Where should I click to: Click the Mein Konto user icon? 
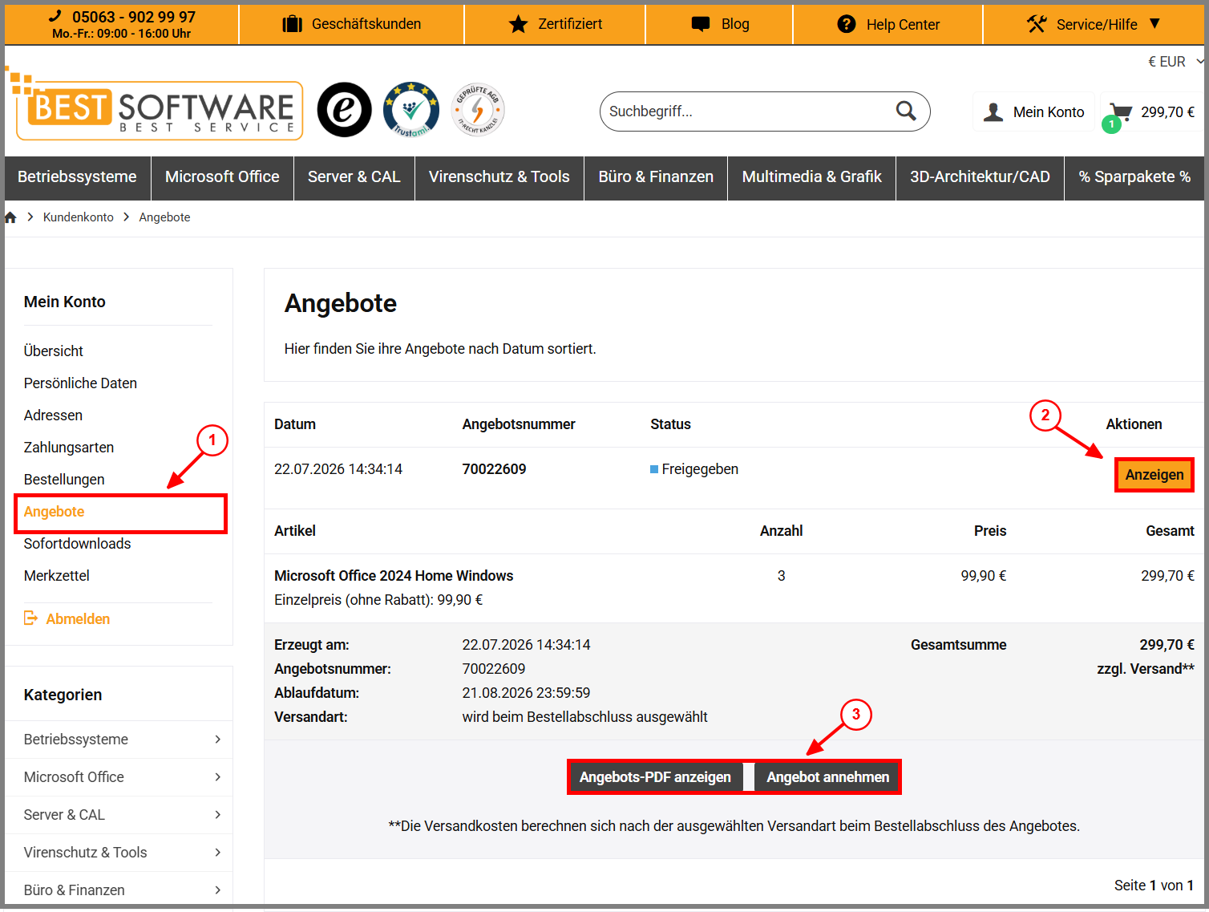tap(993, 112)
